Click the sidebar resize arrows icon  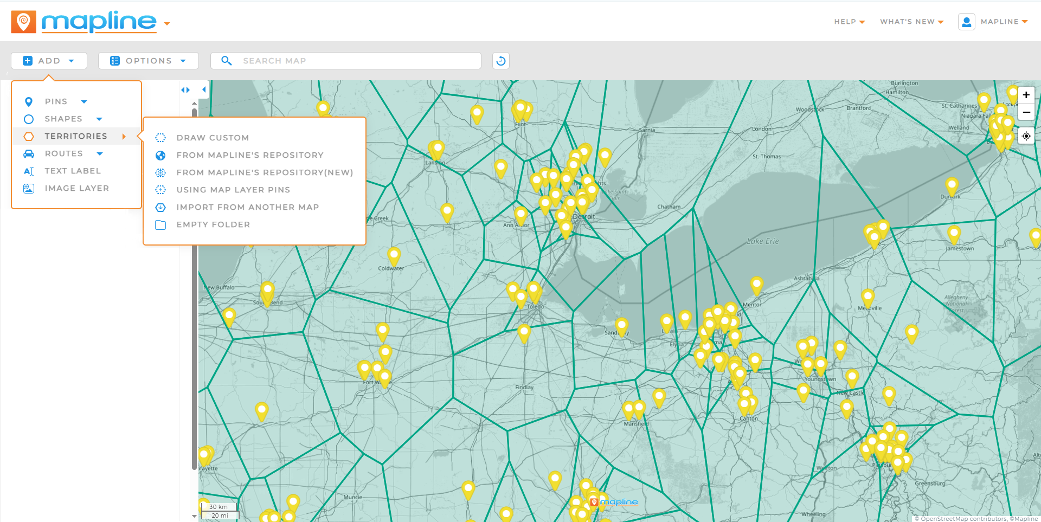[x=185, y=90]
